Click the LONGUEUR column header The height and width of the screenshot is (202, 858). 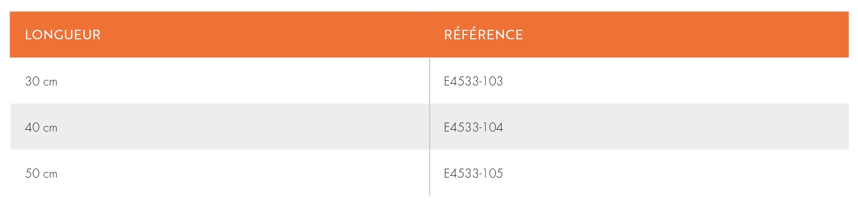63,35
